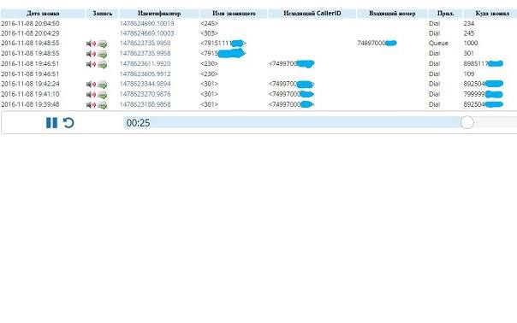Select date cell 2016-11-08 20:04:29

coord(30,33)
